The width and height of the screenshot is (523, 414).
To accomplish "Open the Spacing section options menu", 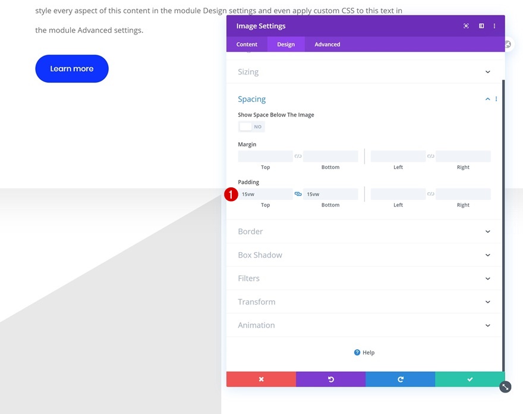I will [496, 99].
